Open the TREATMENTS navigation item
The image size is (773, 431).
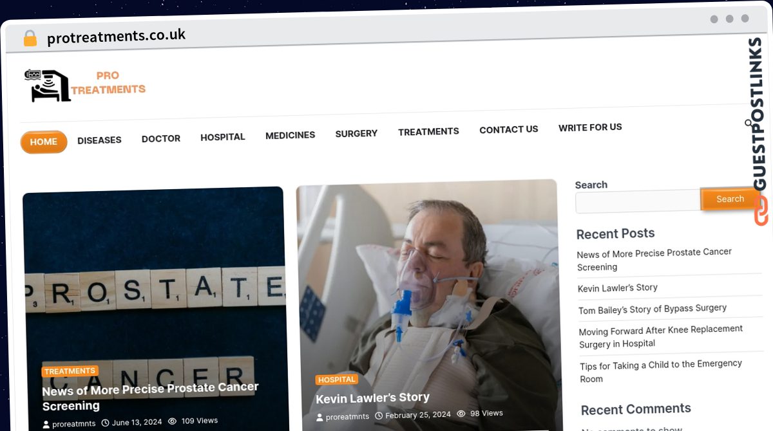tap(428, 131)
